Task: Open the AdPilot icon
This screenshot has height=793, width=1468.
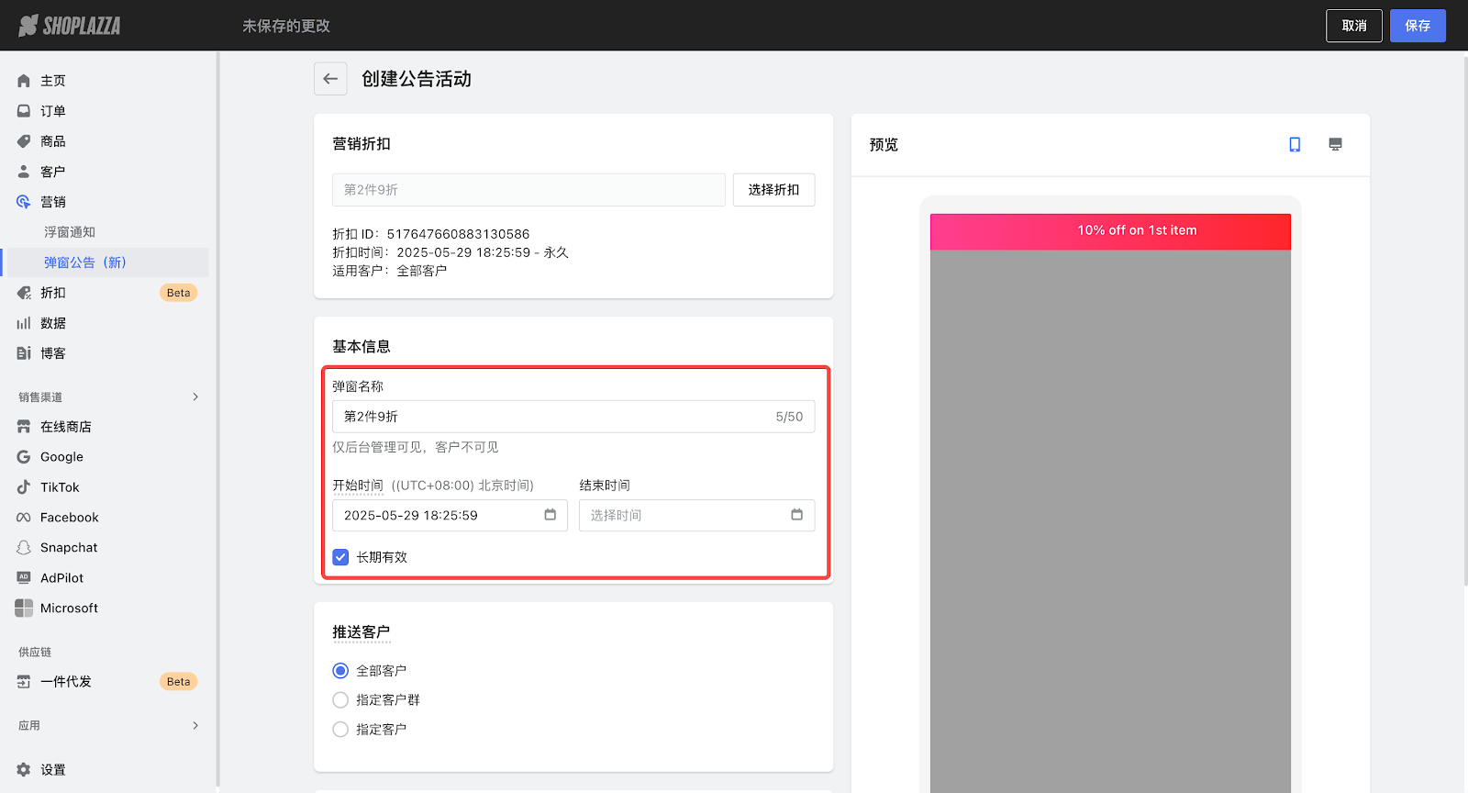Action: [x=24, y=578]
